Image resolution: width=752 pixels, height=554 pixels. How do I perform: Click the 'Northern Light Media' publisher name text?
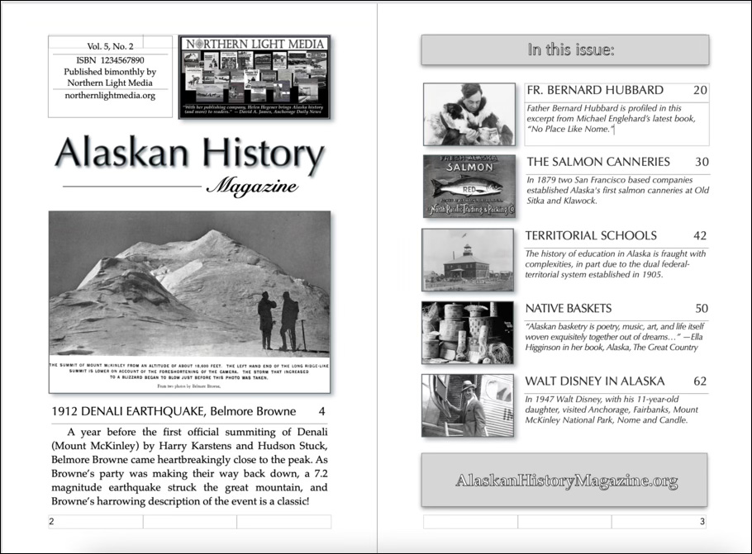(110, 83)
